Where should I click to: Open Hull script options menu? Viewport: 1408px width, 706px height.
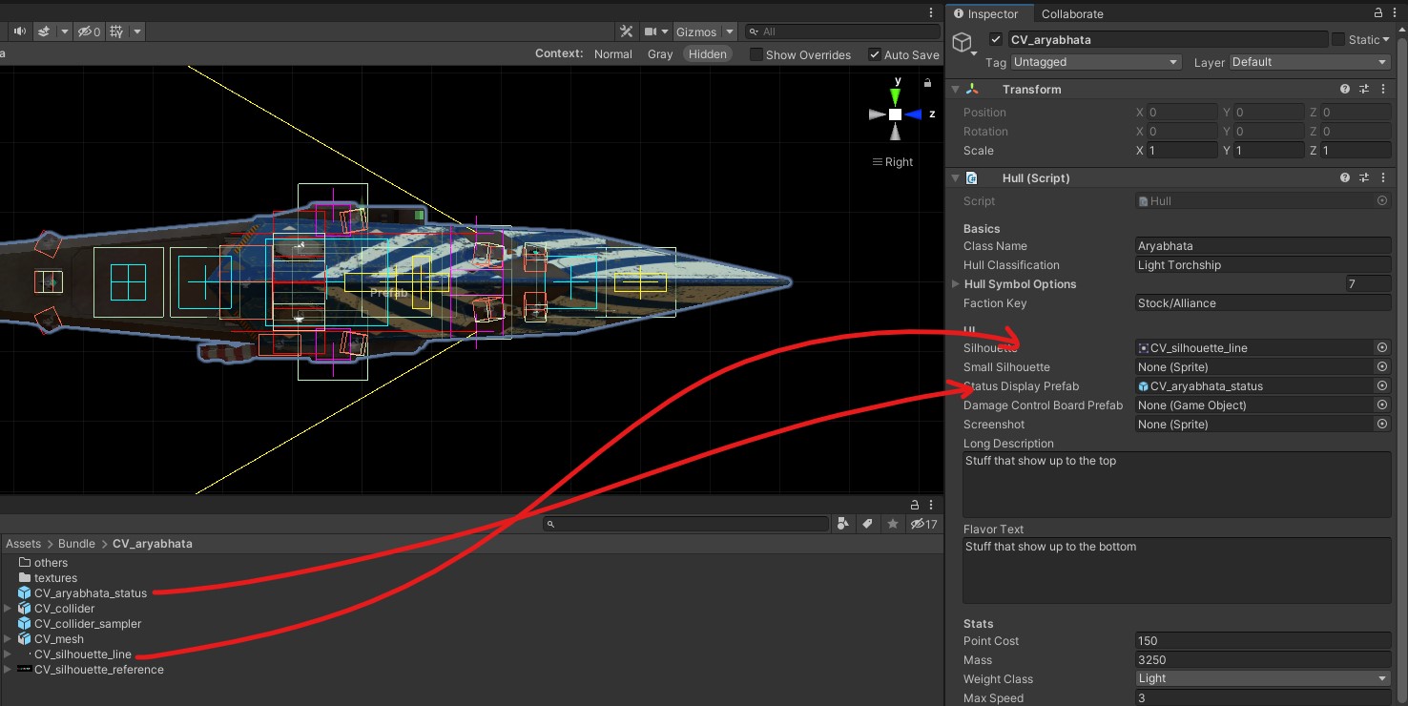[1383, 177]
